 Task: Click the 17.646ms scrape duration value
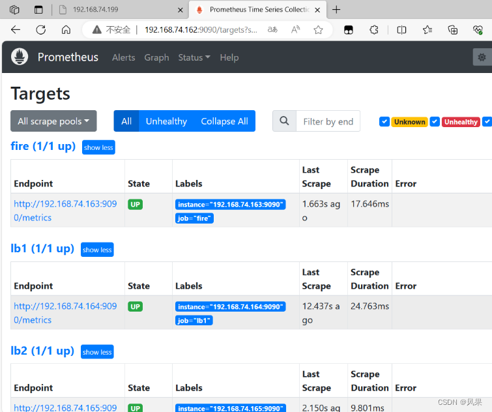[370, 204]
